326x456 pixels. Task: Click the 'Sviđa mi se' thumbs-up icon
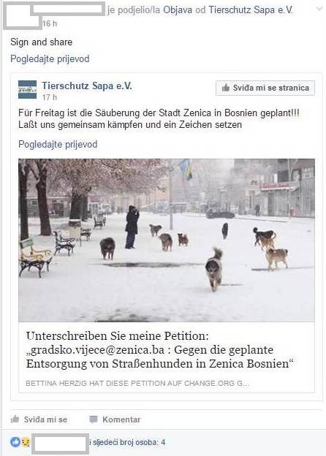point(15,419)
